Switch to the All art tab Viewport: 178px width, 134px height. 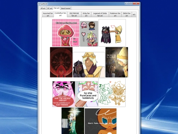[x=43, y=8]
